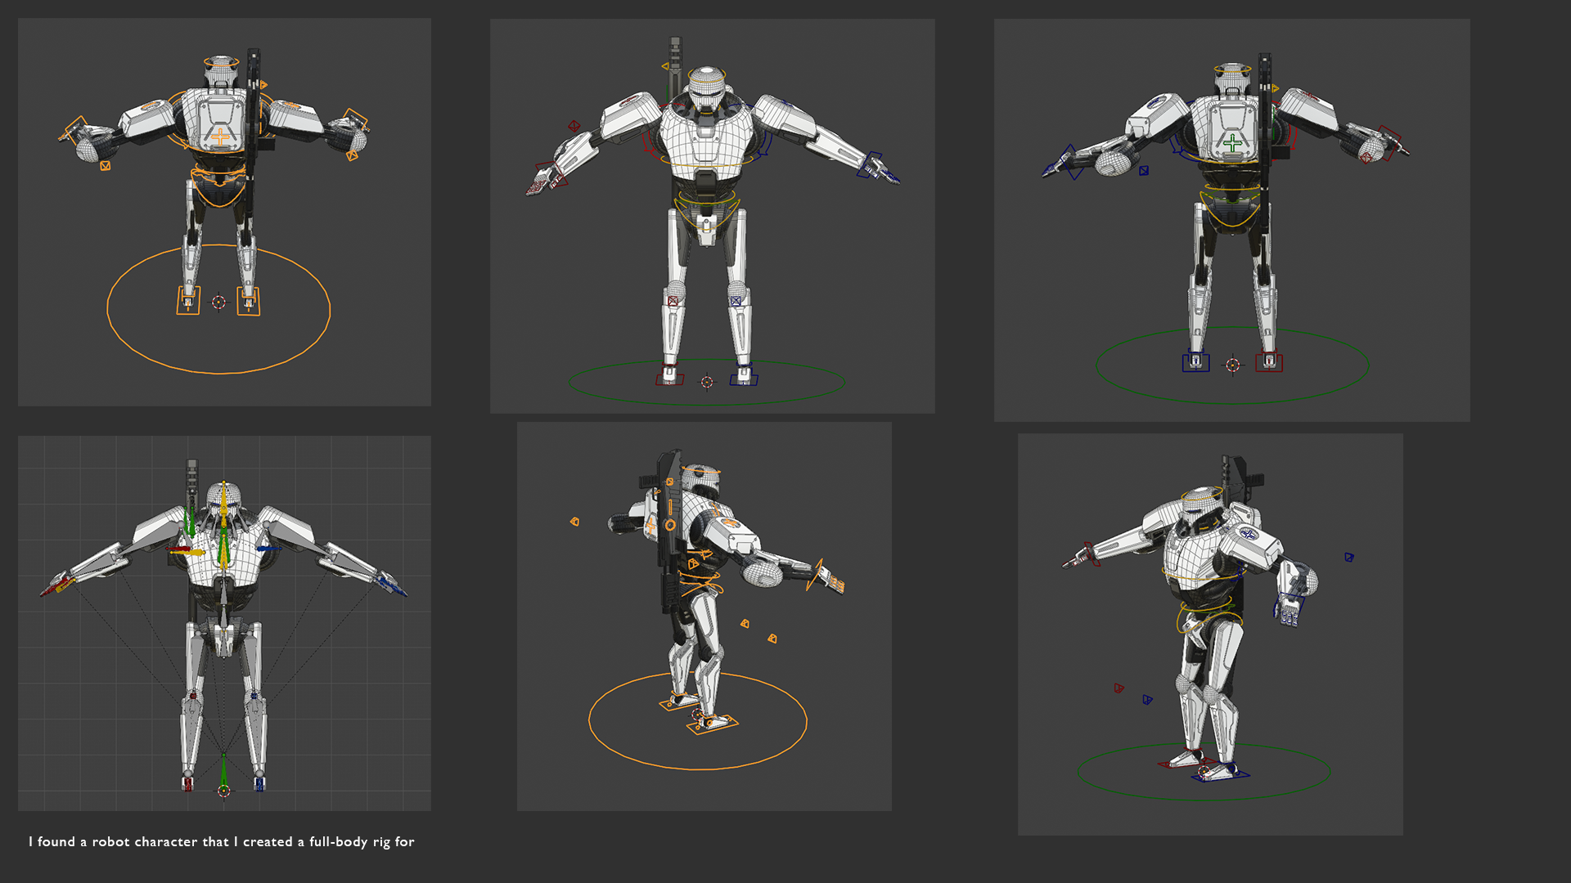
Task: Click the green cross control on the backpack
Action: pos(1233,144)
